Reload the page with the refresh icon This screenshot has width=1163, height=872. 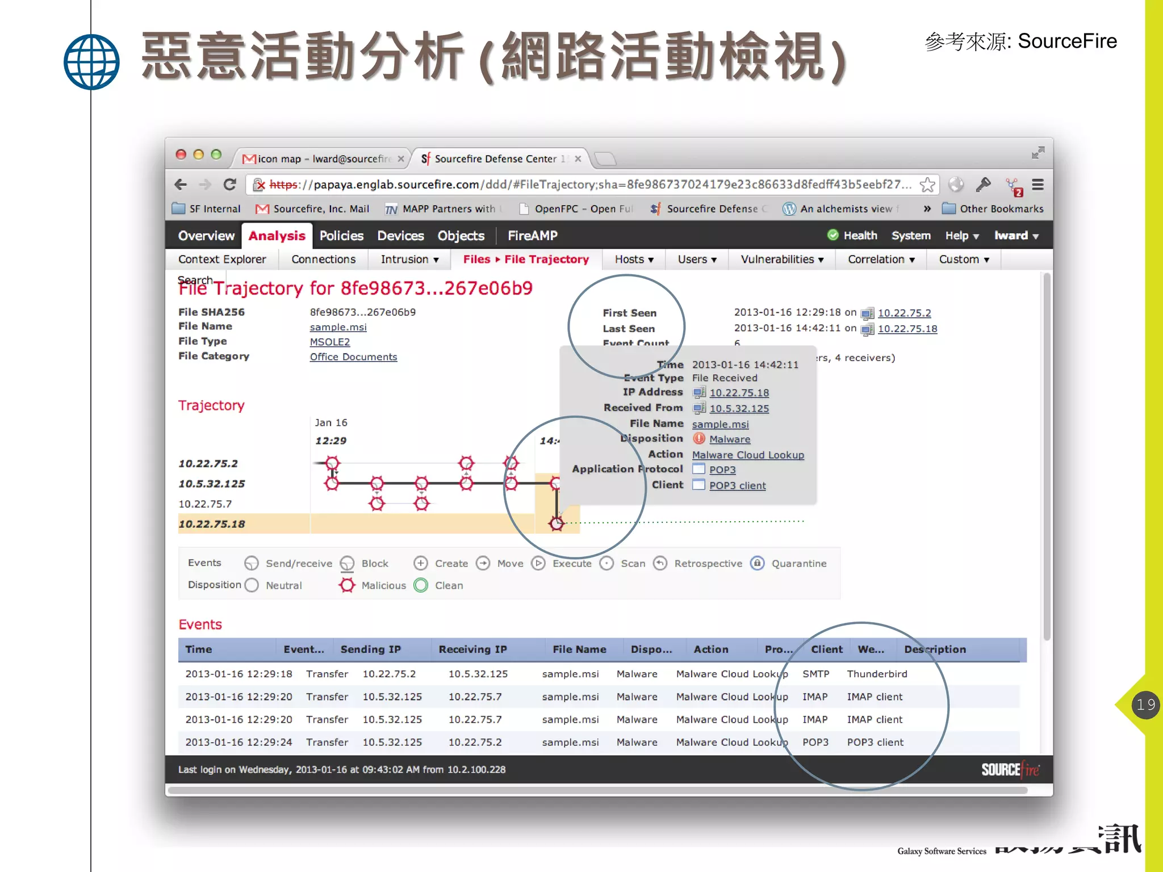(x=229, y=185)
